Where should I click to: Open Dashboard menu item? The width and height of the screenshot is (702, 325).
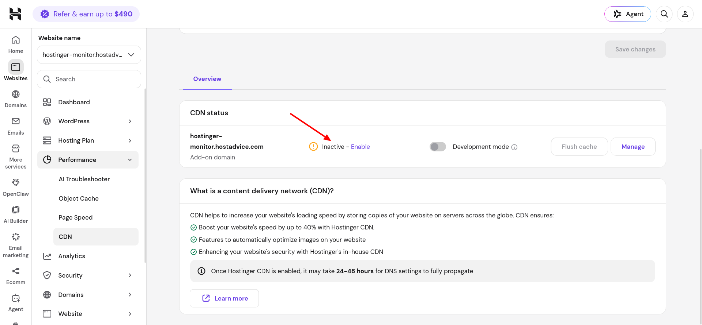(88, 102)
